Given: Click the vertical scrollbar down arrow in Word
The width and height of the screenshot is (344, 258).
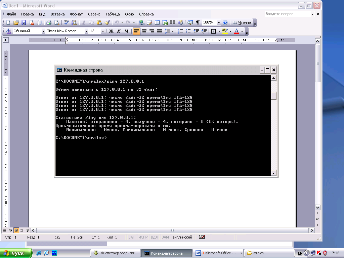Looking at the screenshot, I should (x=317, y=208).
